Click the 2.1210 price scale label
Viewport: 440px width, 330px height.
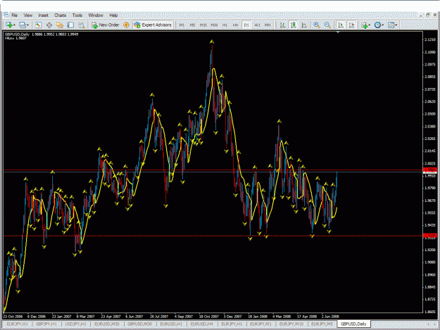(x=430, y=39)
